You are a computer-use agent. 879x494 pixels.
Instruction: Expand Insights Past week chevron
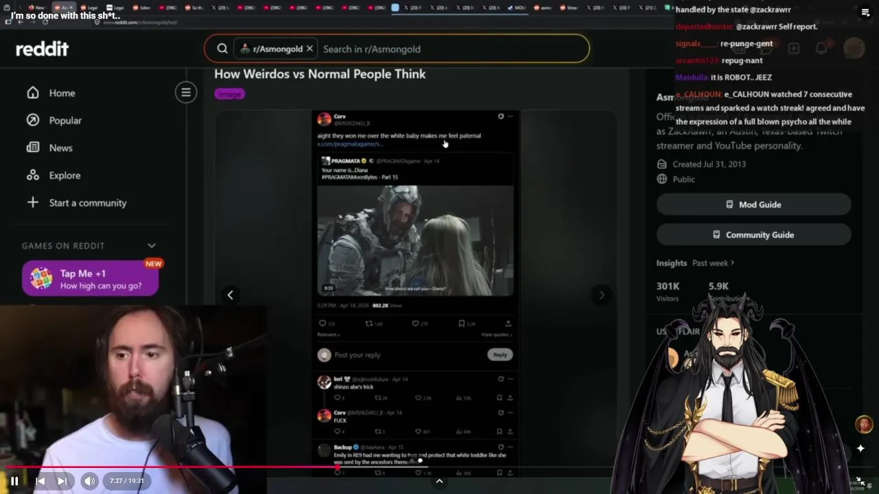click(732, 263)
